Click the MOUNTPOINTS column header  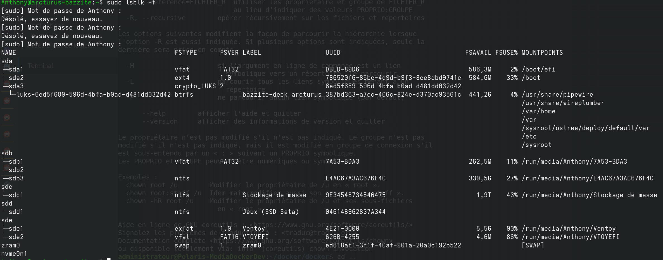(542, 53)
